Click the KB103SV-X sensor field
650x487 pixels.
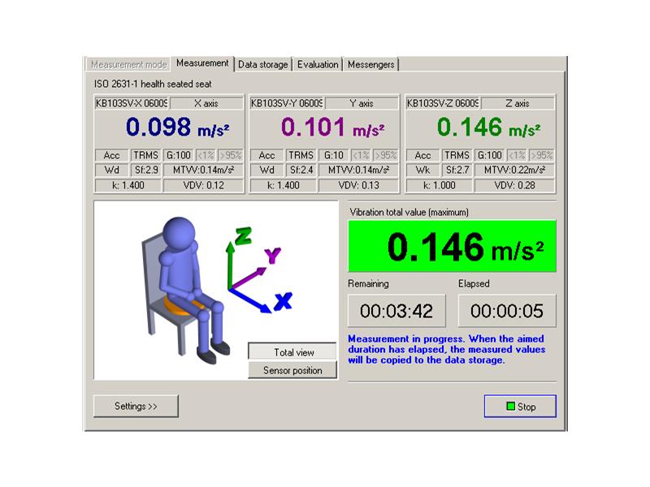132,103
